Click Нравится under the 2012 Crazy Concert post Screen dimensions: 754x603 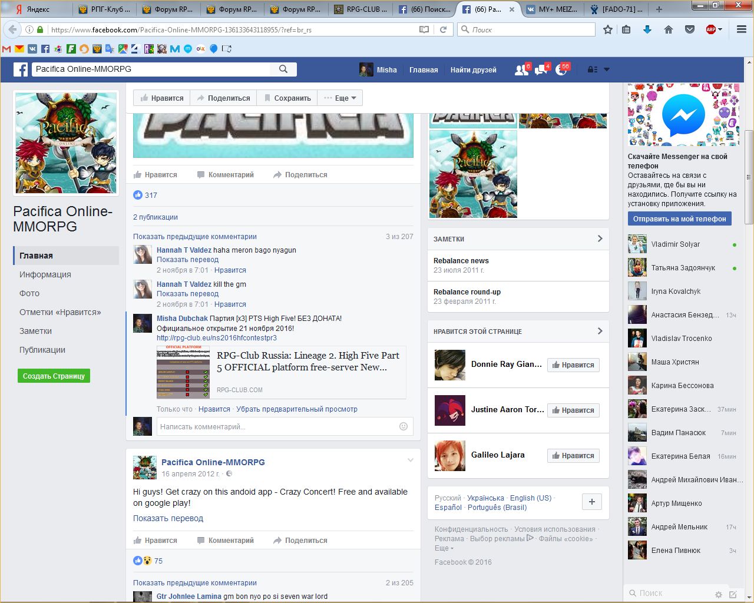[x=156, y=541]
